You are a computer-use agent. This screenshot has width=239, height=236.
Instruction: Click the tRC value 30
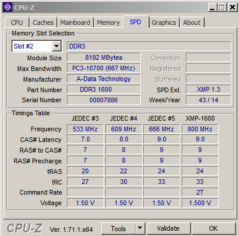pyautogui.click(x=124, y=182)
